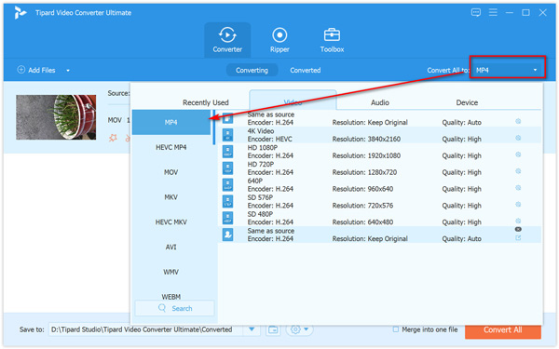Open the Ripper module
This screenshot has width=559, height=349.
pyautogui.click(x=279, y=40)
